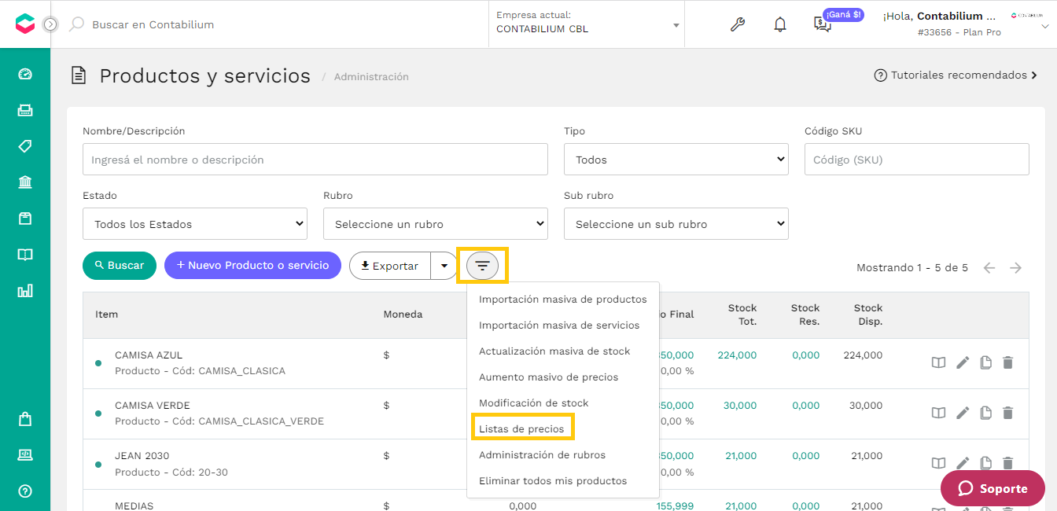The width and height of the screenshot is (1057, 511).
Task: Open the bar chart reports icon in sidebar
Action: (x=25, y=291)
